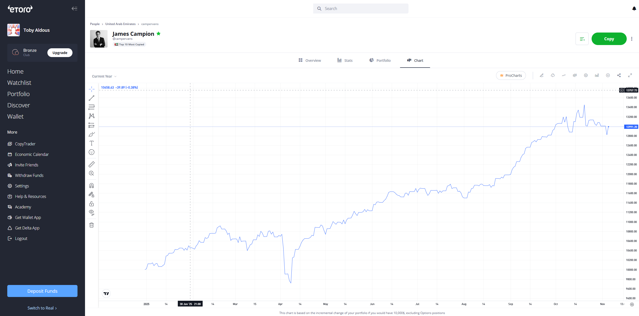This screenshot has width=639, height=316.
Task: Pick the ruler measure tool
Action: click(x=92, y=164)
